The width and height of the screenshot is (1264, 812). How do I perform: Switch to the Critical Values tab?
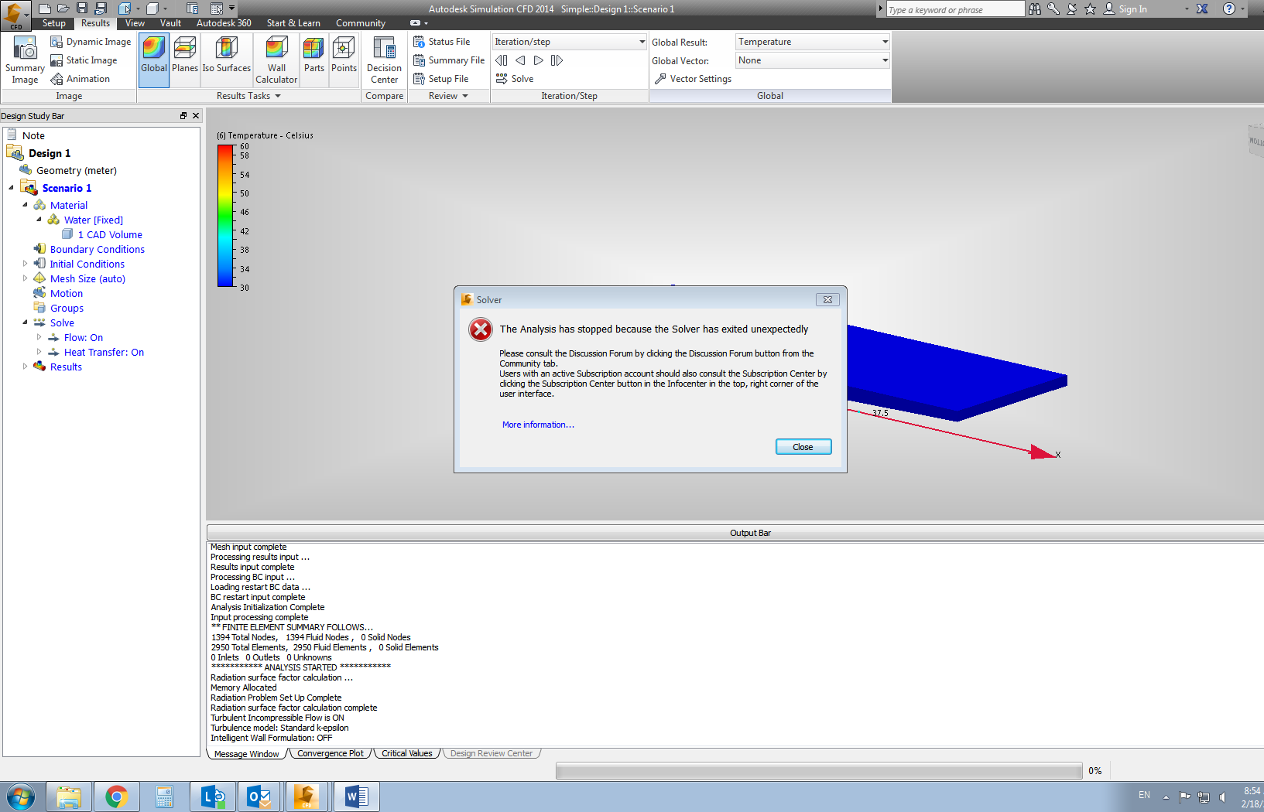click(x=407, y=753)
